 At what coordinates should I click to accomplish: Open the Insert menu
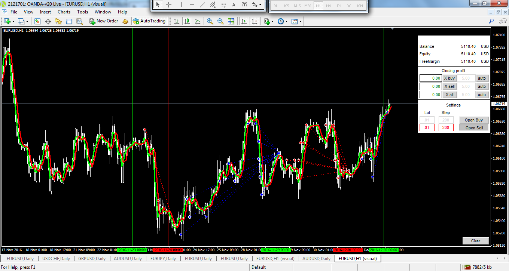click(x=45, y=12)
